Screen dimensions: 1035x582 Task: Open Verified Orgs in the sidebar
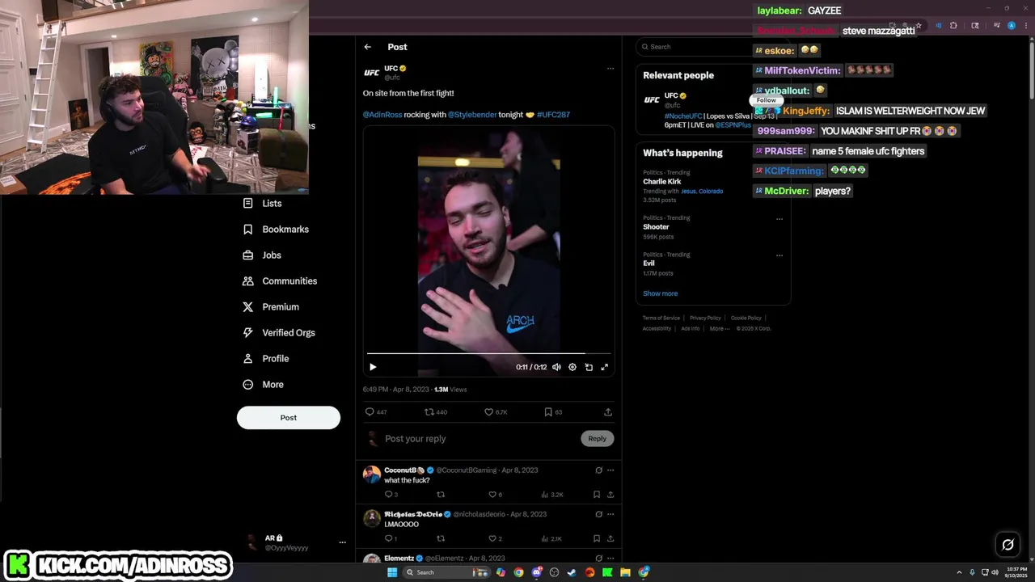(x=279, y=333)
